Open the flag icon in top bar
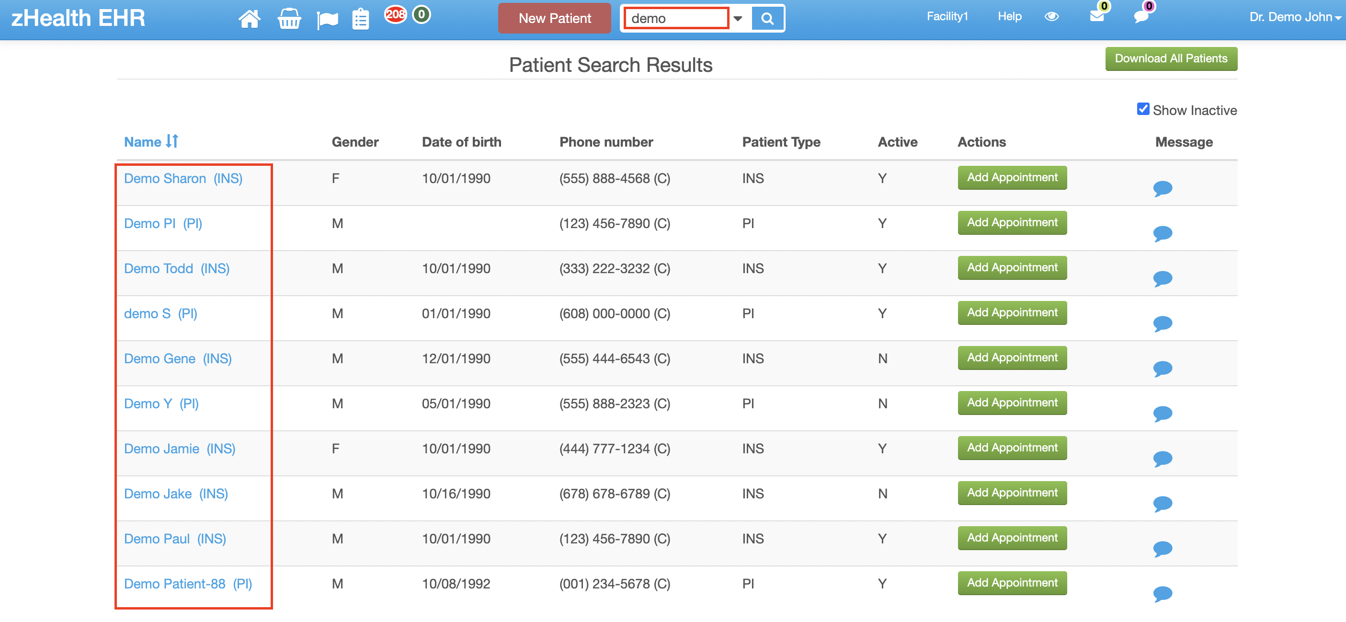Screen dimensions: 1346x622 pos(327,21)
